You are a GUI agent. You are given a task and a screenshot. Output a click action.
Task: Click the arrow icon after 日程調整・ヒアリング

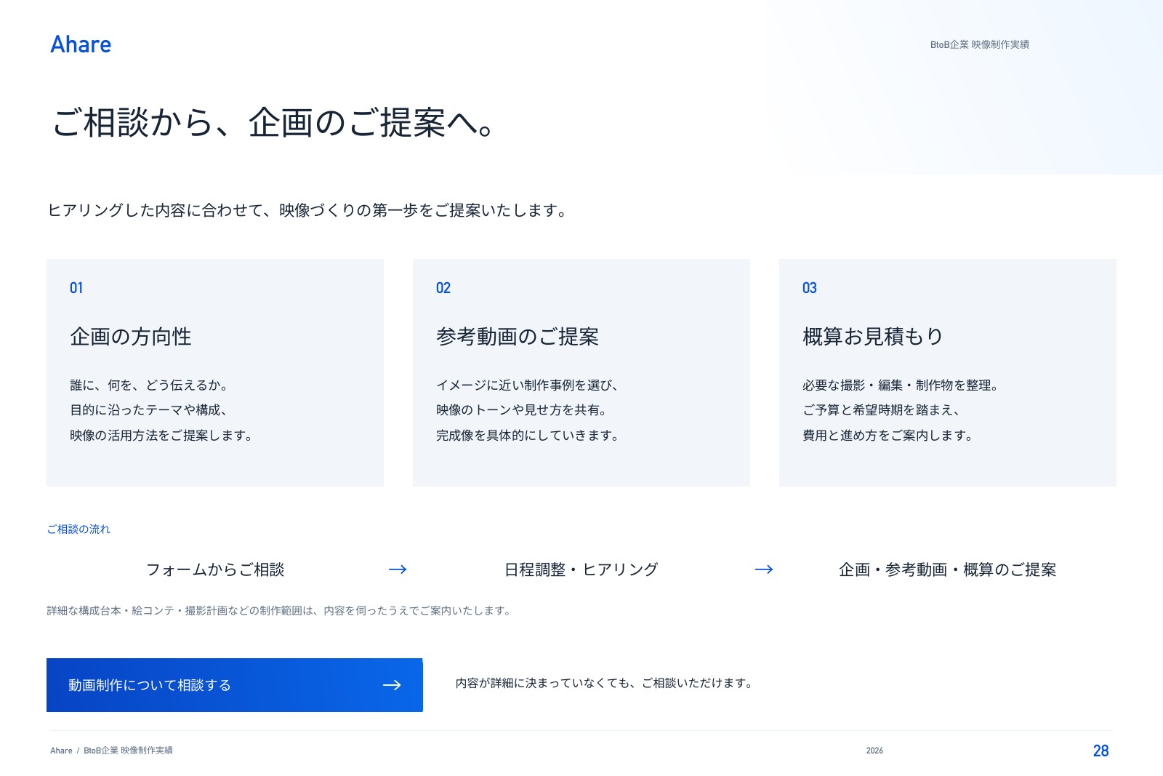764,569
